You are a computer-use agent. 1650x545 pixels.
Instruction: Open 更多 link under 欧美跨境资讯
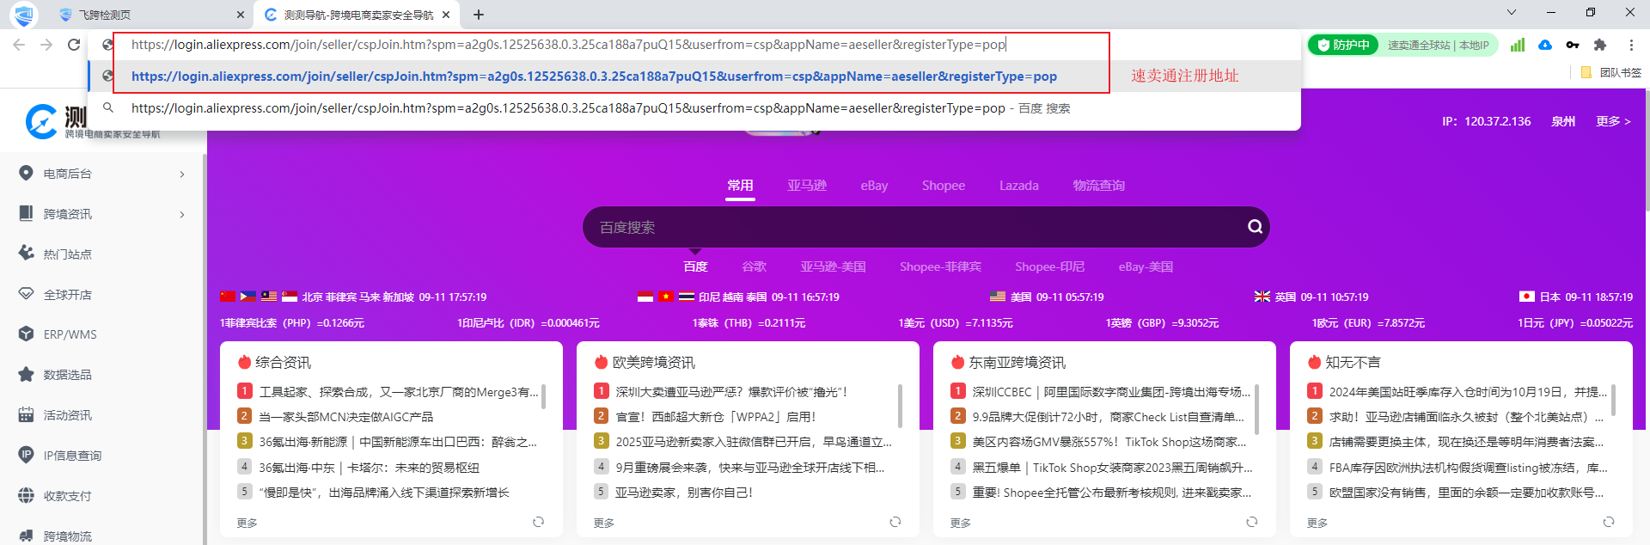[x=603, y=523]
